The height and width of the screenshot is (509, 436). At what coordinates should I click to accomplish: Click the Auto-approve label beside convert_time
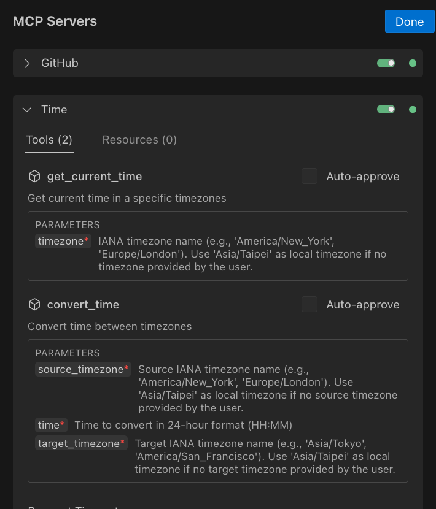coord(362,305)
